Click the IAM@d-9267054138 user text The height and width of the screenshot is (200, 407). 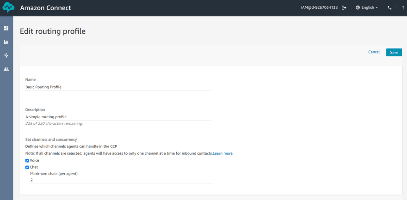[x=319, y=8]
